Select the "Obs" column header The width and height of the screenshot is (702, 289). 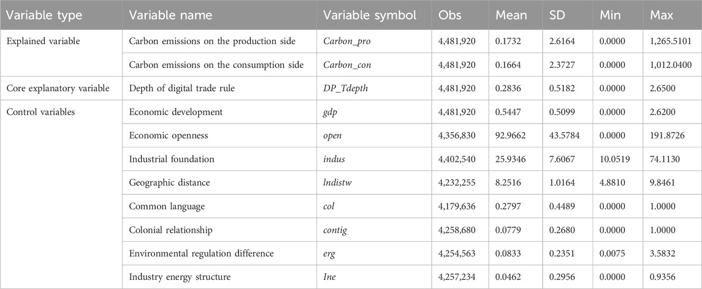point(449,14)
